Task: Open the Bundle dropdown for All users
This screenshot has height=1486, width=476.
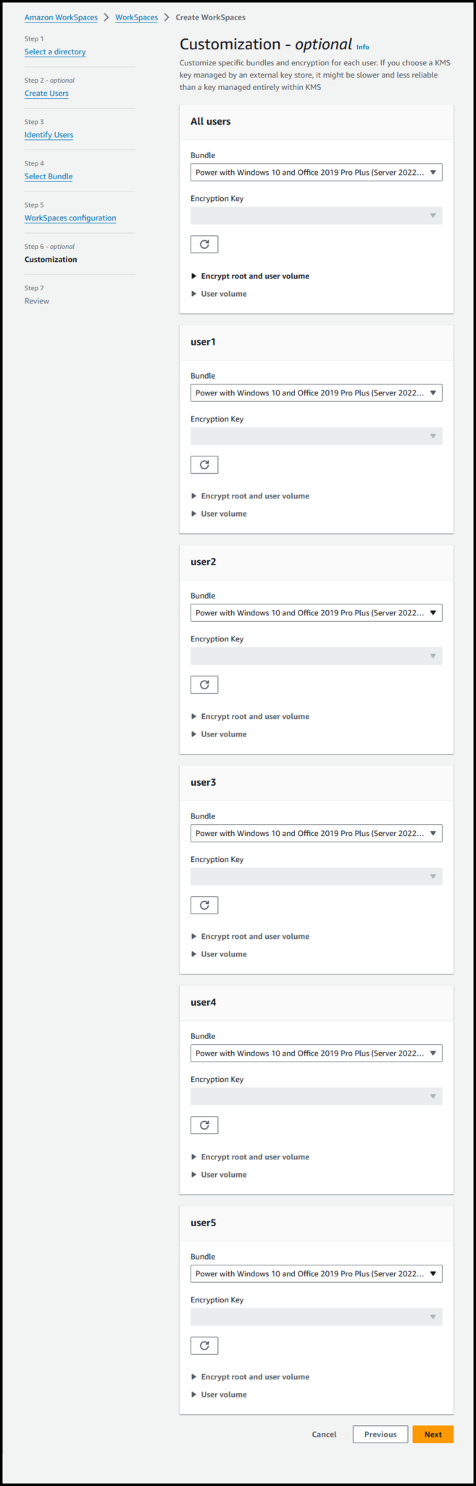Action: [316, 172]
